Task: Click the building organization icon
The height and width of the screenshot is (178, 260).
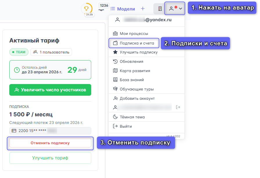Action: [x=159, y=9]
